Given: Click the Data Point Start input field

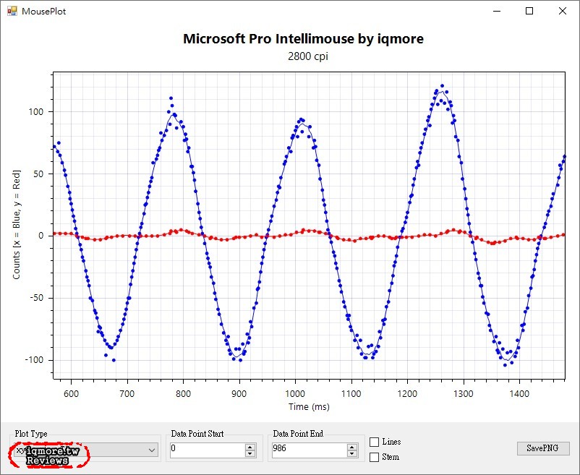Looking at the screenshot, I should 207,450.
